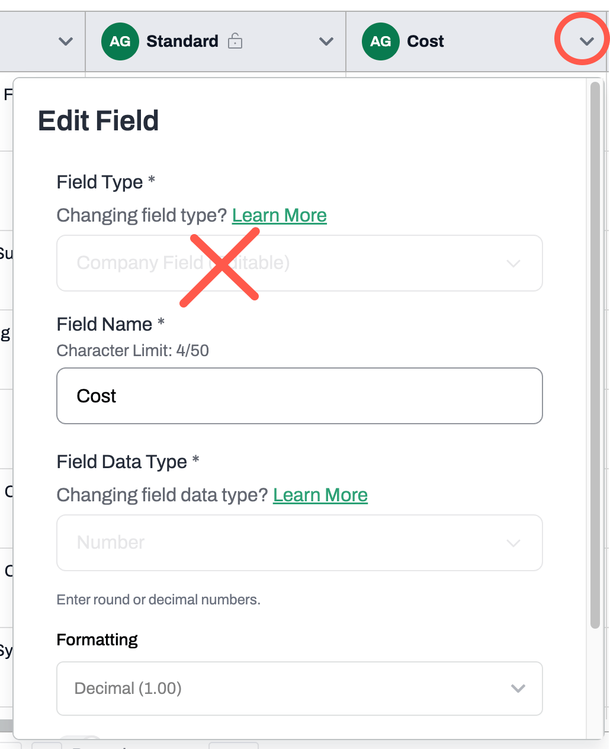Click chevron arrow in Number dropdown

[513, 543]
